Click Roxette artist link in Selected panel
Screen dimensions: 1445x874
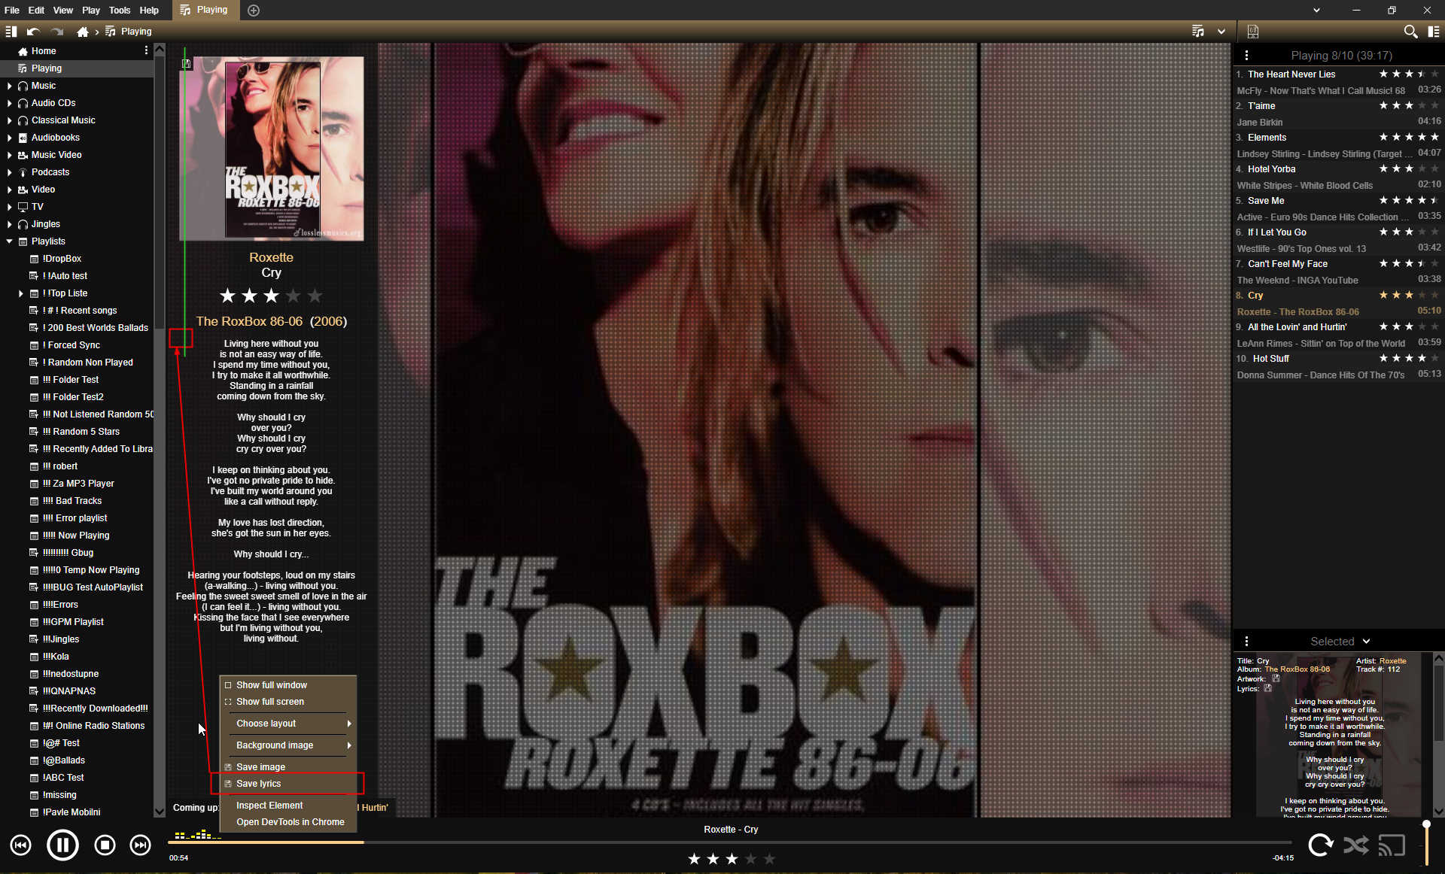coord(1392,661)
